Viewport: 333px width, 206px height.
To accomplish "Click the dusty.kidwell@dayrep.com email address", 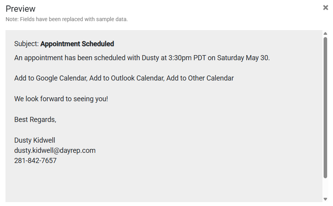I will pyautogui.click(x=55, y=150).
